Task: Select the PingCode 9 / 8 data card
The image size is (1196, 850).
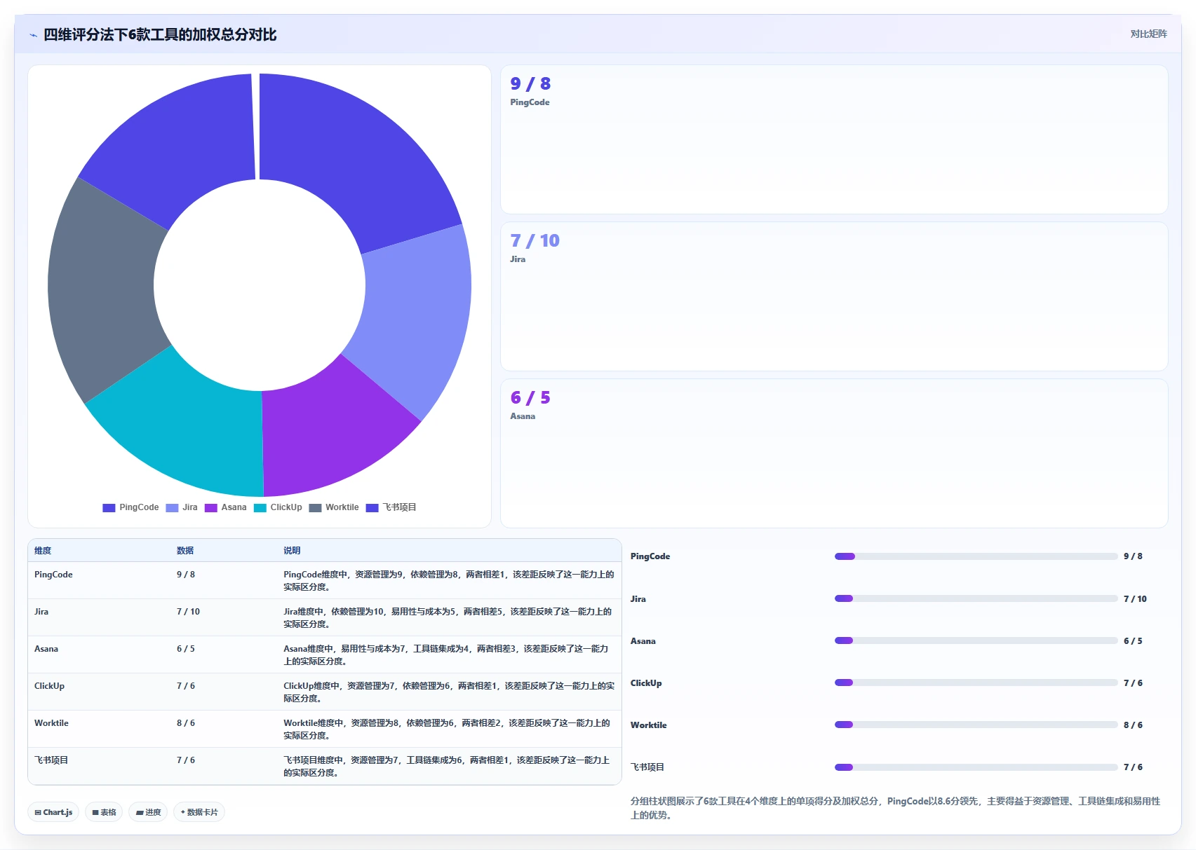Action: pos(834,139)
